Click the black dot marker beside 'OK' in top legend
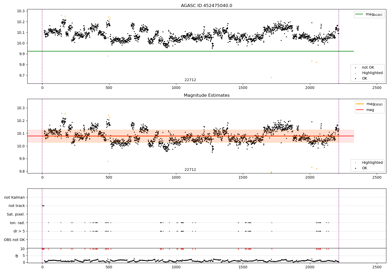This screenshot has width=390, height=273. tap(355, 79)
